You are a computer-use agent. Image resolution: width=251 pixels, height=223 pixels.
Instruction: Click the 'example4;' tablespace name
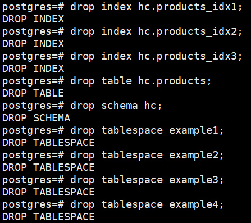pos(197,205)
